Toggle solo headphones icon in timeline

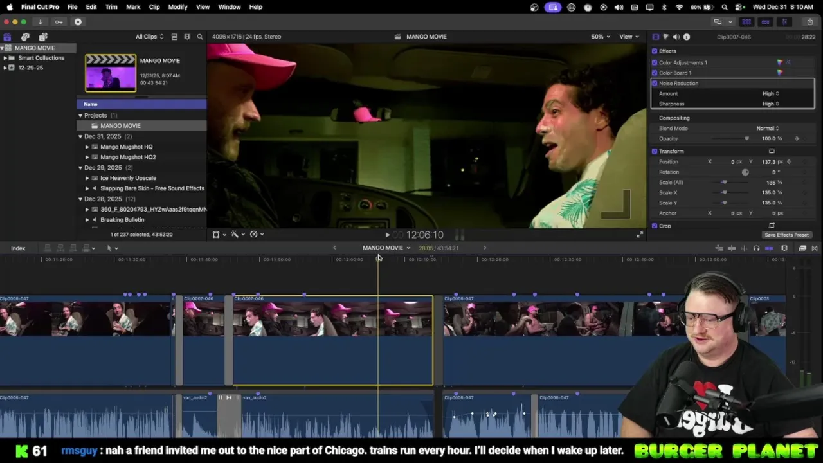756,248
